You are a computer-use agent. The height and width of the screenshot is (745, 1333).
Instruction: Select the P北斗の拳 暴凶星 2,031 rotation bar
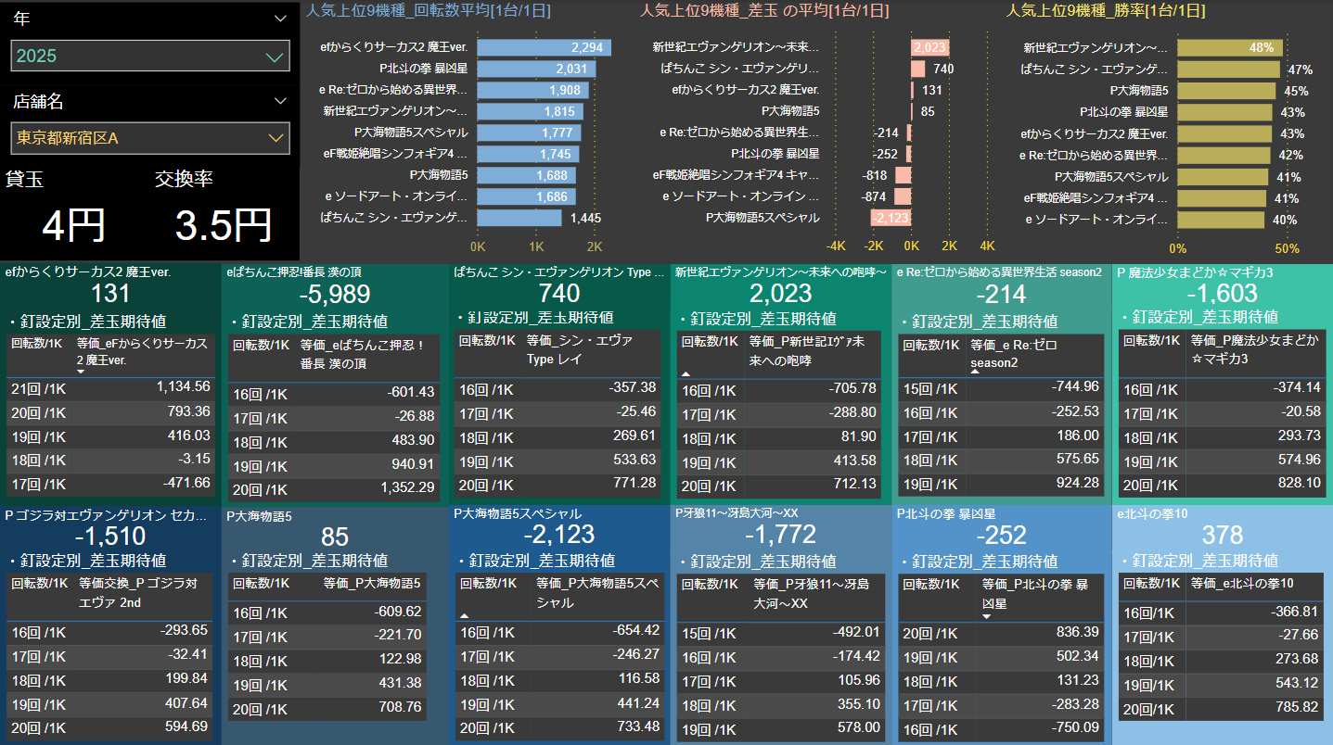[532, 69]
